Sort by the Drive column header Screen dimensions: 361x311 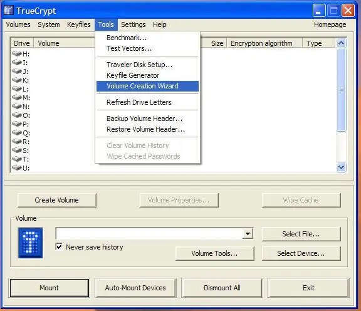[22, 43]
